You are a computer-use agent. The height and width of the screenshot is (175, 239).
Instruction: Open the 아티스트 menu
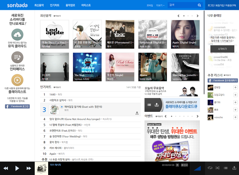[x=86, y=5]
